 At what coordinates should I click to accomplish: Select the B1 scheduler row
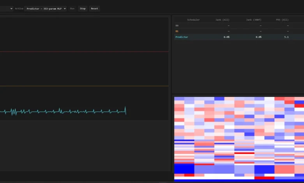tap(177, 31)
